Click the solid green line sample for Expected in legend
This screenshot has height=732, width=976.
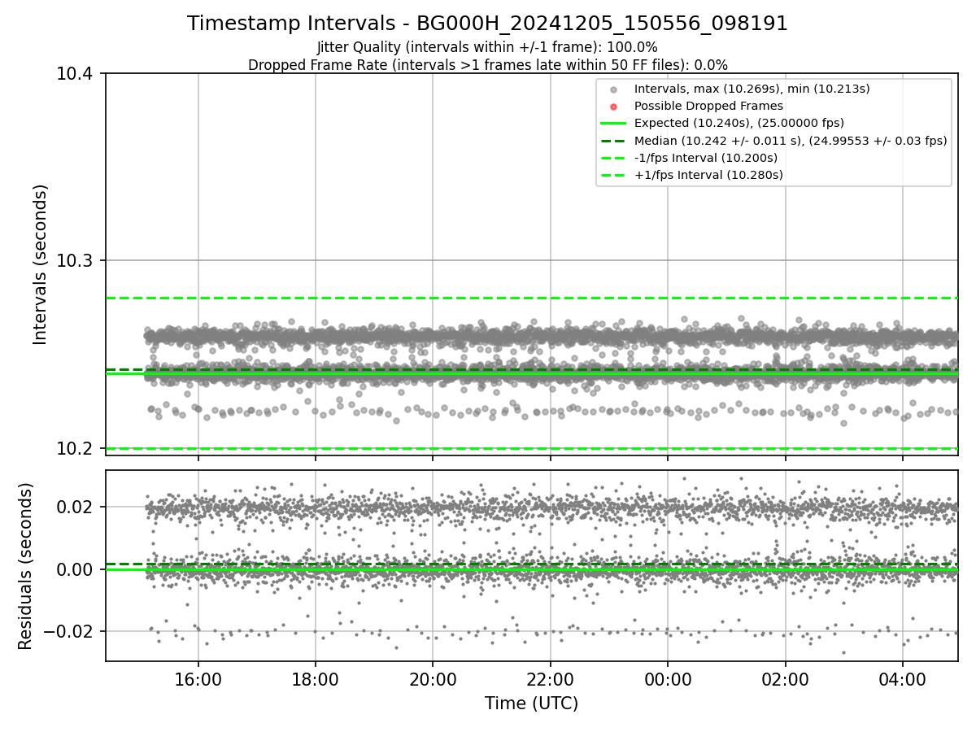(613, 124)
